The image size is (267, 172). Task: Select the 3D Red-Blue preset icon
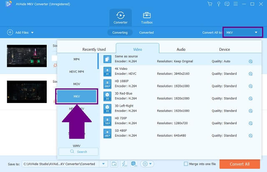coord(107,96)
